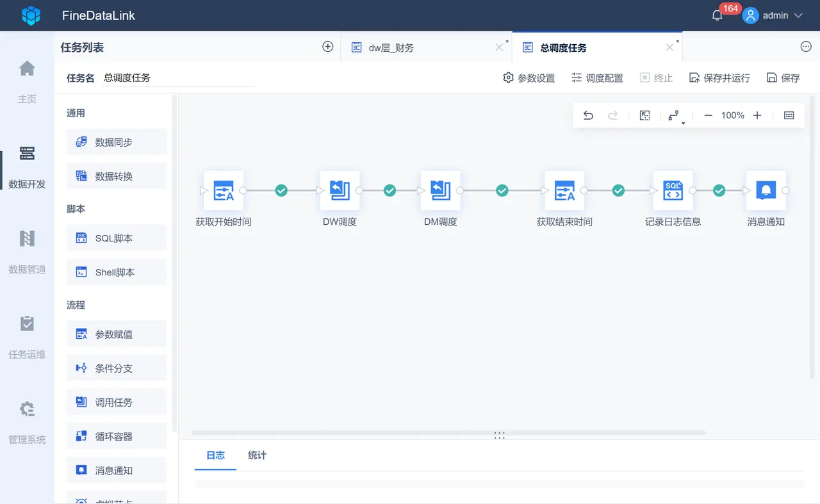Open the connection line style dropdown

(675, 116)
